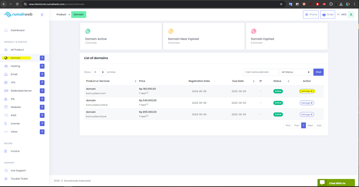Click the AWS icon in sidebar
The height and width of the screenshot is (187, 359).
click(x=6, y=115)
